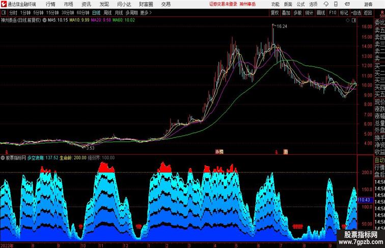Toggle the side panel icon left of 分时
Viewport: 385px width, 248px height.
click(x=4, y=13)
